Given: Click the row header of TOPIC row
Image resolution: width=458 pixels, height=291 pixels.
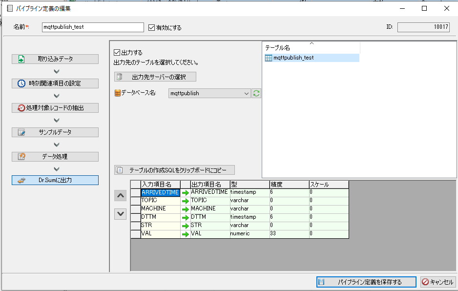Looking at the screenshot, I should pos(136,201).
